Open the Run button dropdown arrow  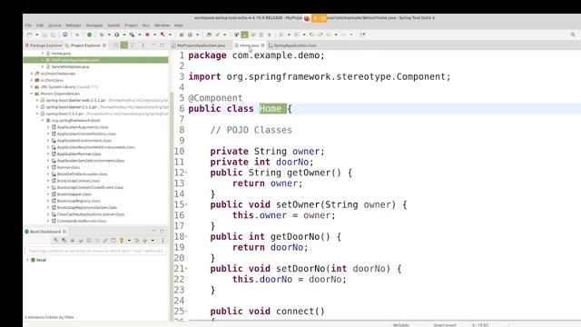123,35
